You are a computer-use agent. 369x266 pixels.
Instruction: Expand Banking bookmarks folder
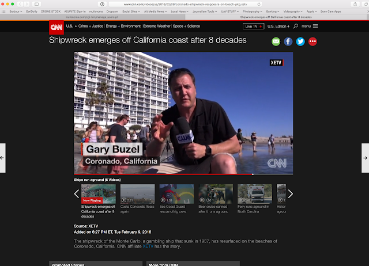[x=273, y=12]
